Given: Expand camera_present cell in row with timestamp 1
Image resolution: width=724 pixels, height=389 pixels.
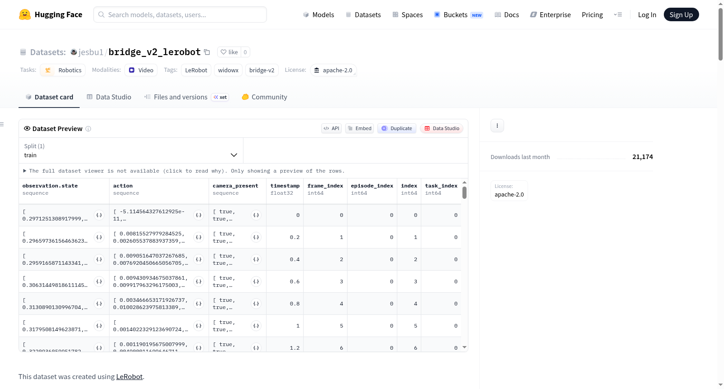Looking at the screenshot, I should (256, 326).
